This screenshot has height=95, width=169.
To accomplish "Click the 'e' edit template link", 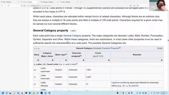I will [39, 49].
